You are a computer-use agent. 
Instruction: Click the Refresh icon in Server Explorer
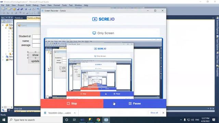3,21
